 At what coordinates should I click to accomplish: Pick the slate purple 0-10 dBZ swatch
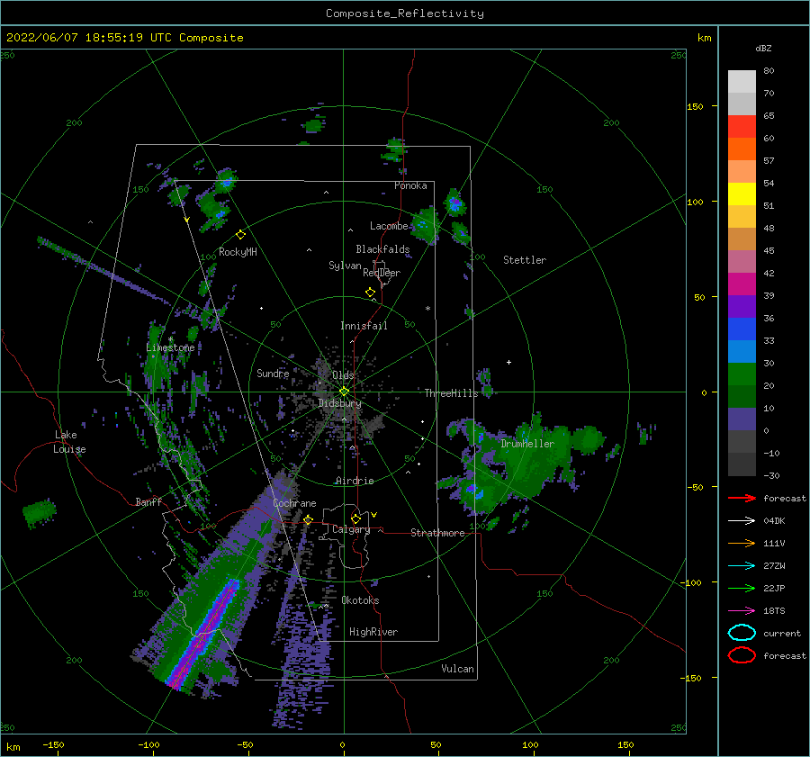[742, 419]
